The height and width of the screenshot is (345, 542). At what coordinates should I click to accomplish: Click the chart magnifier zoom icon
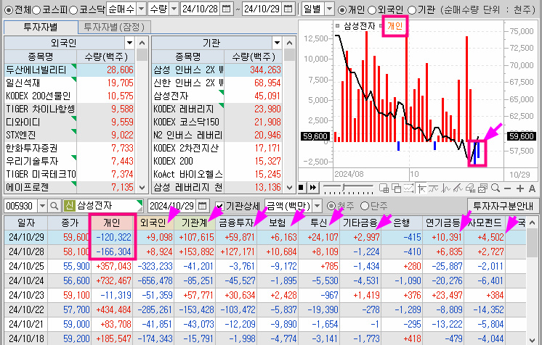[x=496, y=188]
